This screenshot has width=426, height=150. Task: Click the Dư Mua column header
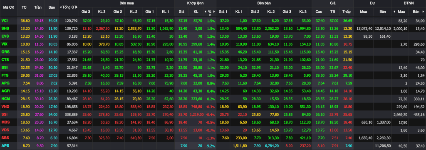click(x=363, y=12)
